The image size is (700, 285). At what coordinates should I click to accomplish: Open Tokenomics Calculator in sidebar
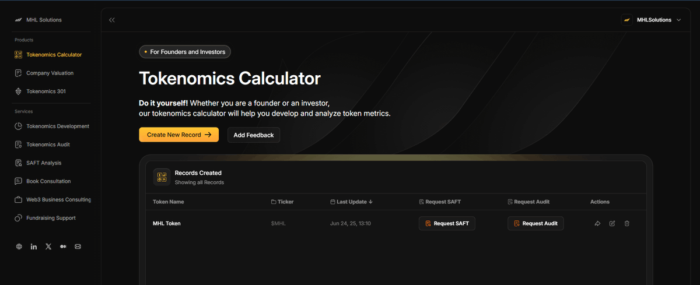tap(48, 55)
